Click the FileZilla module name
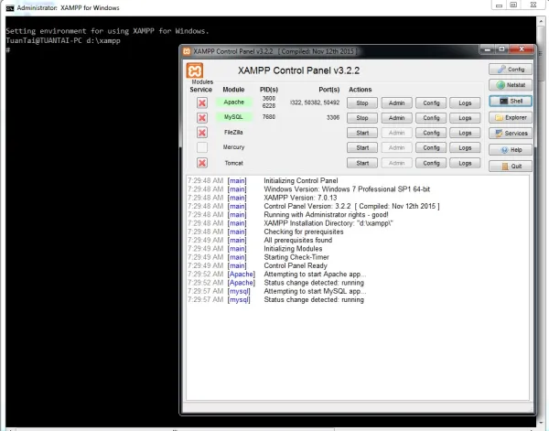Viewport: 549px width, 431px height. (x=233, y=133)
